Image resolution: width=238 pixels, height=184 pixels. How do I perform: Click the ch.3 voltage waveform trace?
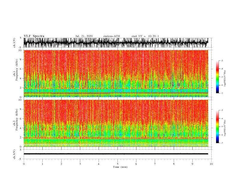116,154
